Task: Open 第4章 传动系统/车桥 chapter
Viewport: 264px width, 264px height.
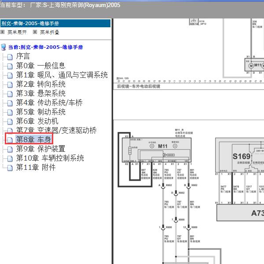Action: coord(49,103)
